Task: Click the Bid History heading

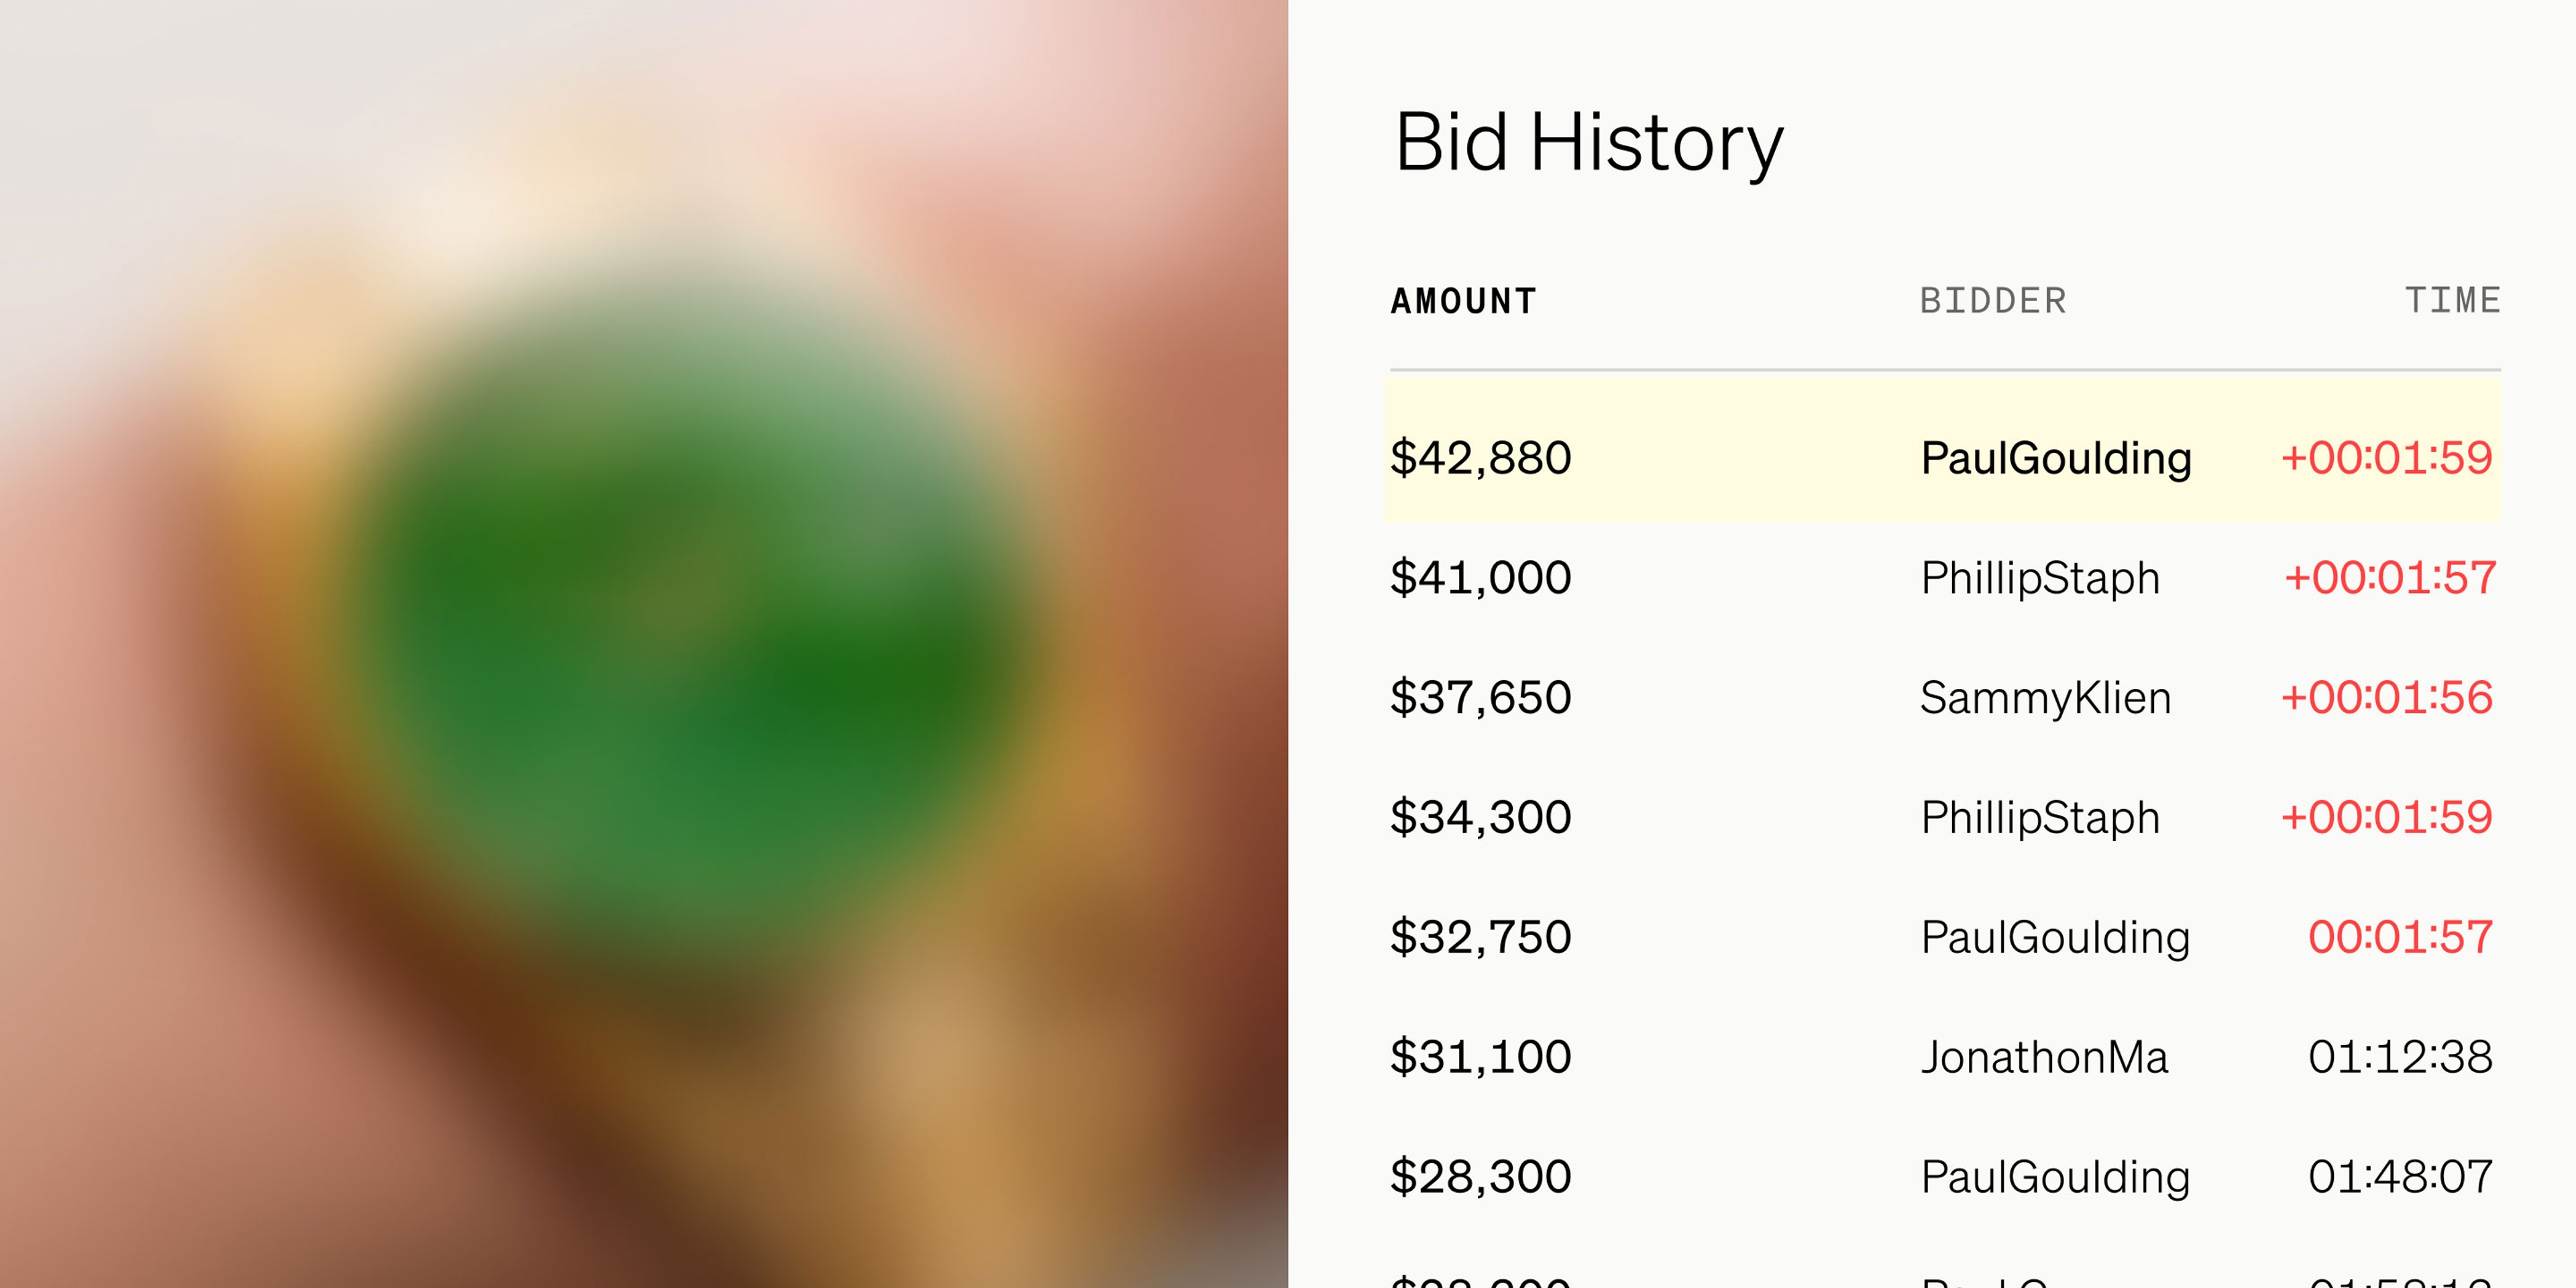Action: pyautogui.click(x=1588, y=143)
